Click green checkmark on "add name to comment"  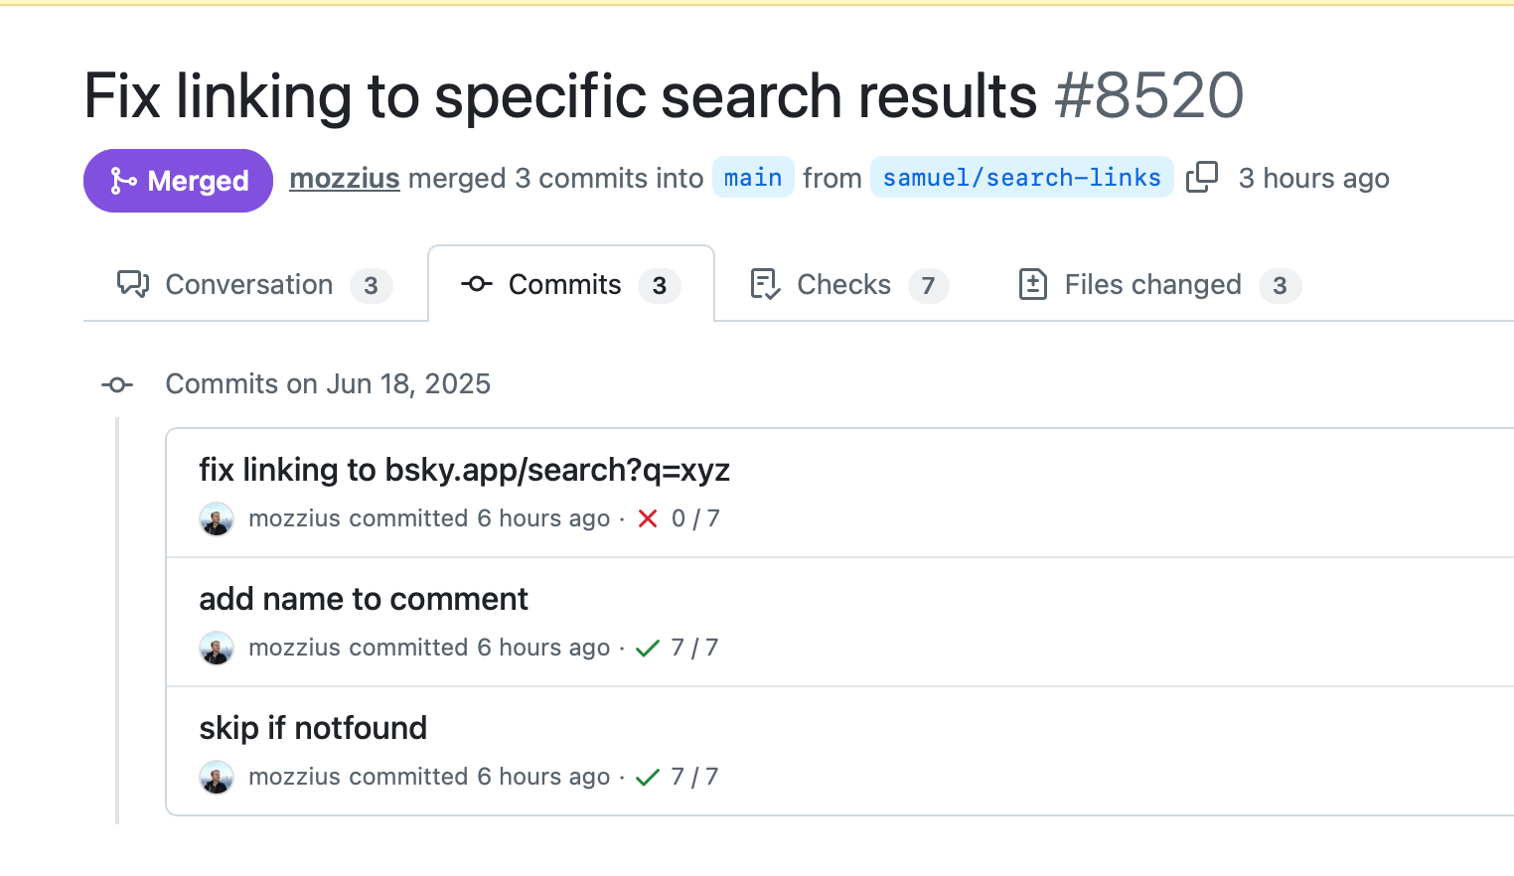point(648,649)
